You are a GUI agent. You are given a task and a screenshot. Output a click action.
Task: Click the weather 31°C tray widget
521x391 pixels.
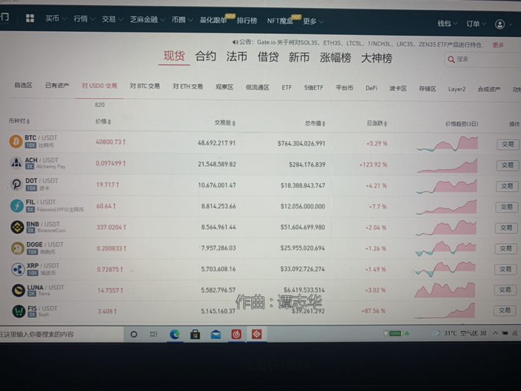coord(459,333)
